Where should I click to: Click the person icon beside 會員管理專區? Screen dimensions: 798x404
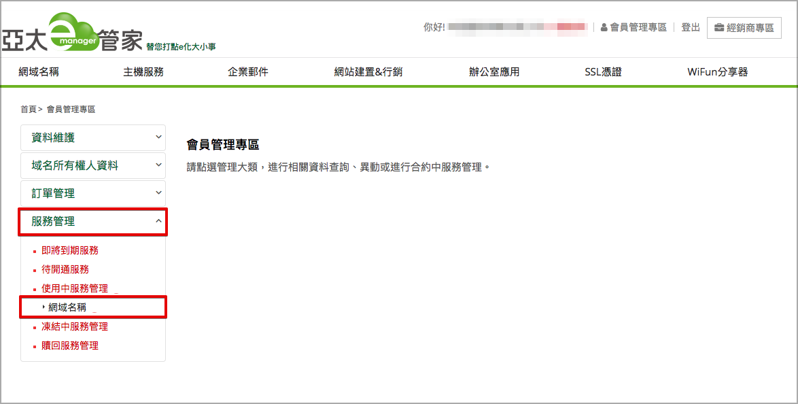point(604,27)
